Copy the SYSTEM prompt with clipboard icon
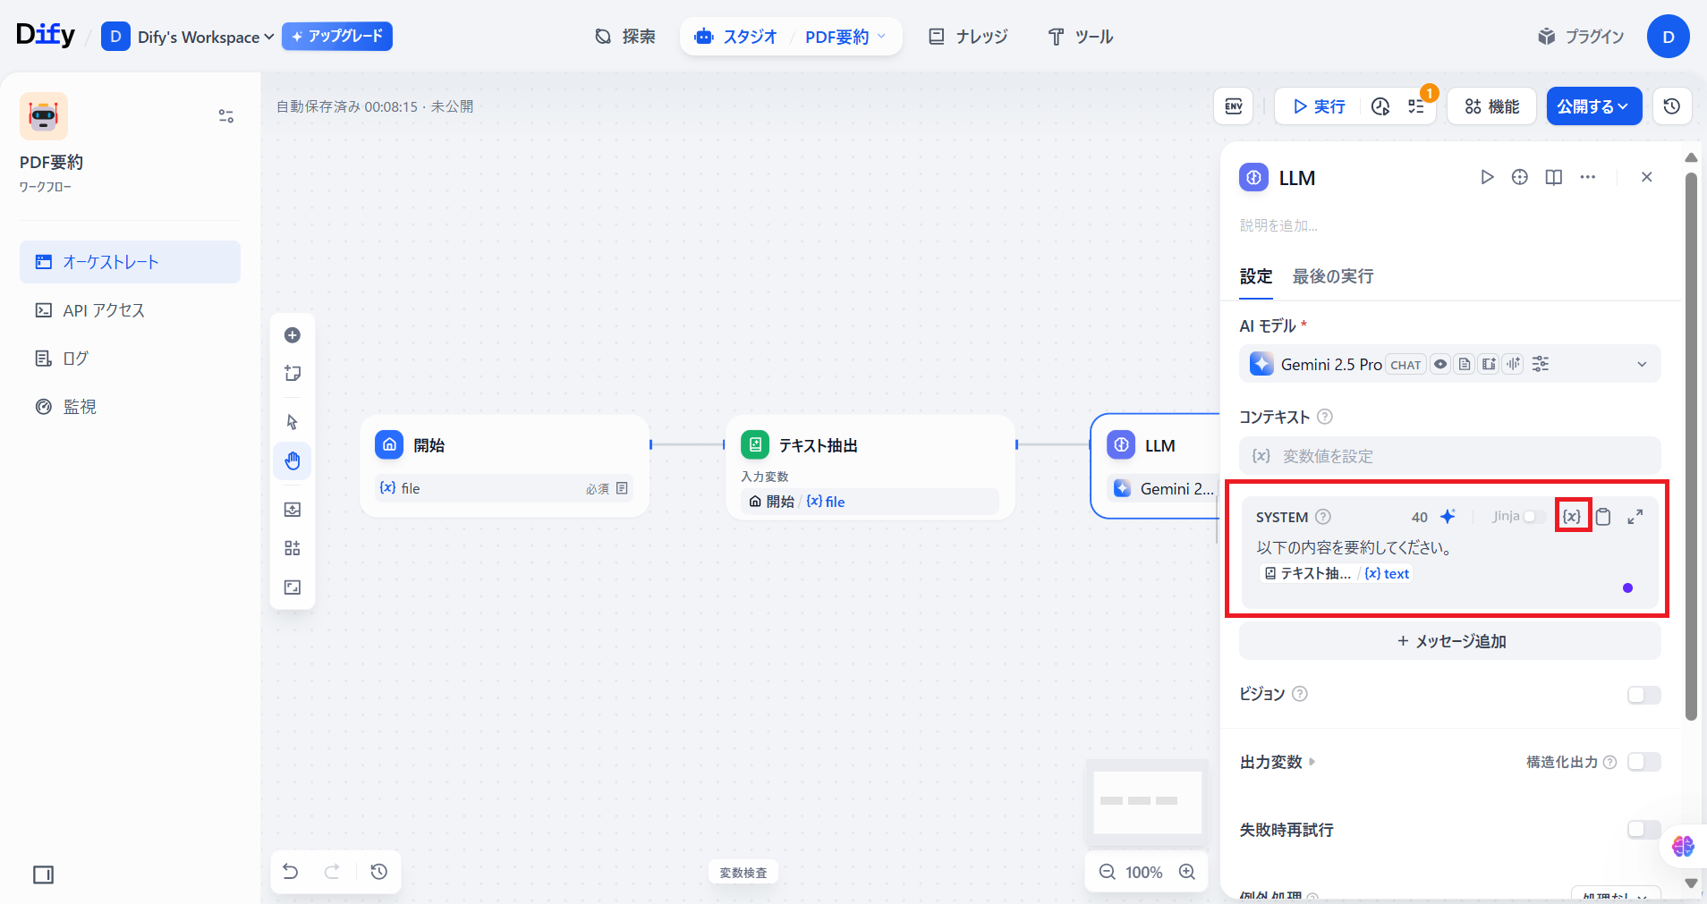The width and height of the screenshot is (1707, 904). point(1603,517)
